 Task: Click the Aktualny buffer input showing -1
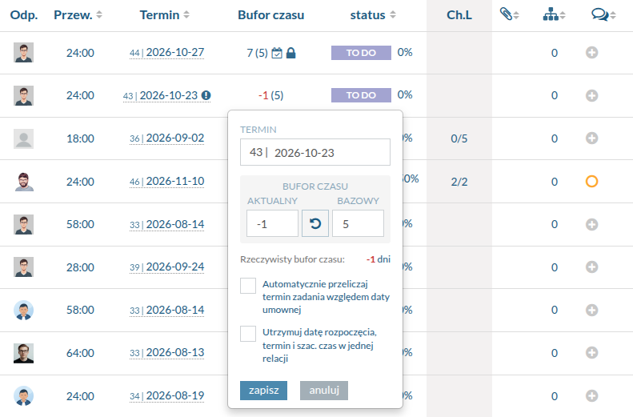point(273,223)
